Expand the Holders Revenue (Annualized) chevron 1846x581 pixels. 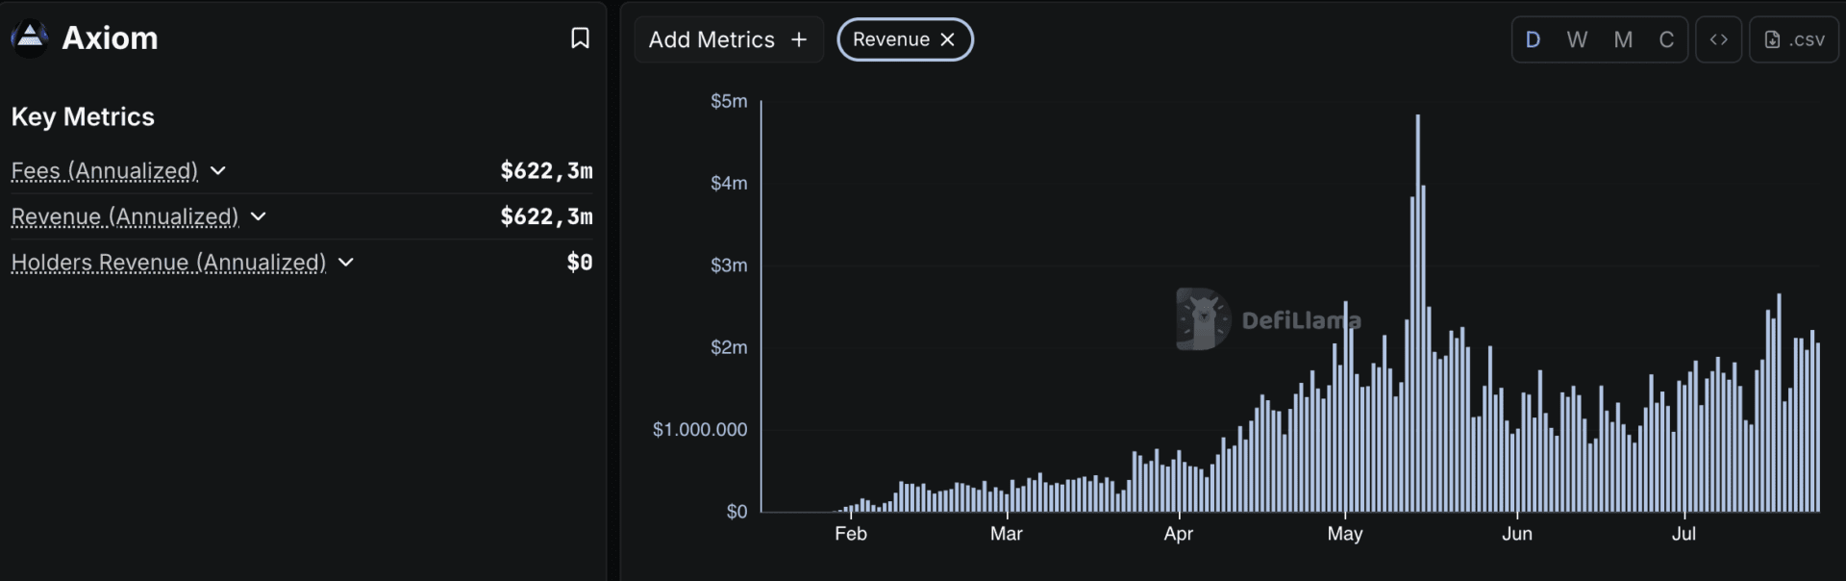(x=346, y=263)
